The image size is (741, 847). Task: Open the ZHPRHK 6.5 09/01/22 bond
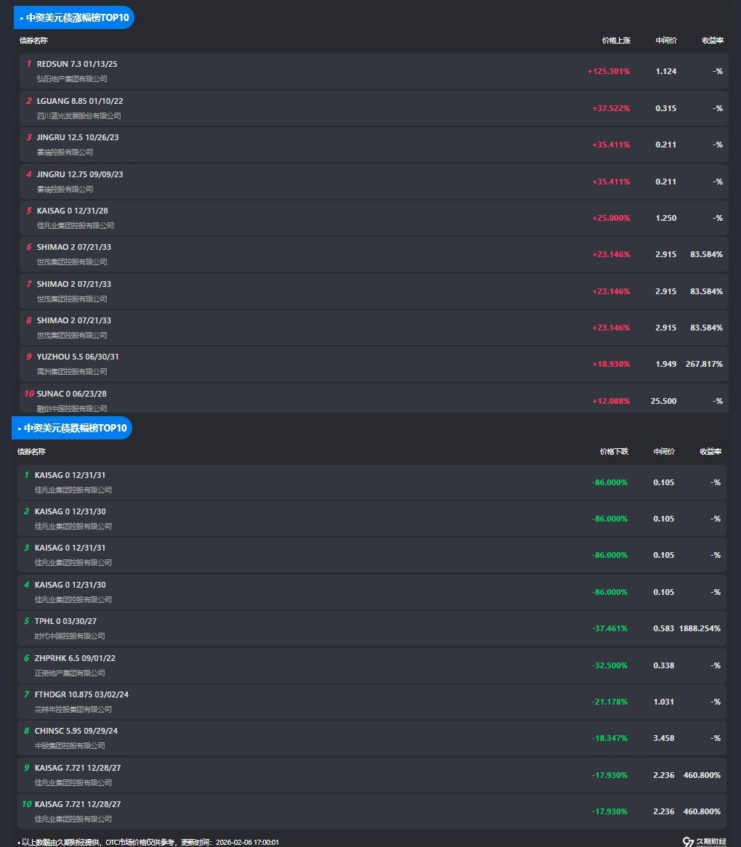[x=75, y=658]
